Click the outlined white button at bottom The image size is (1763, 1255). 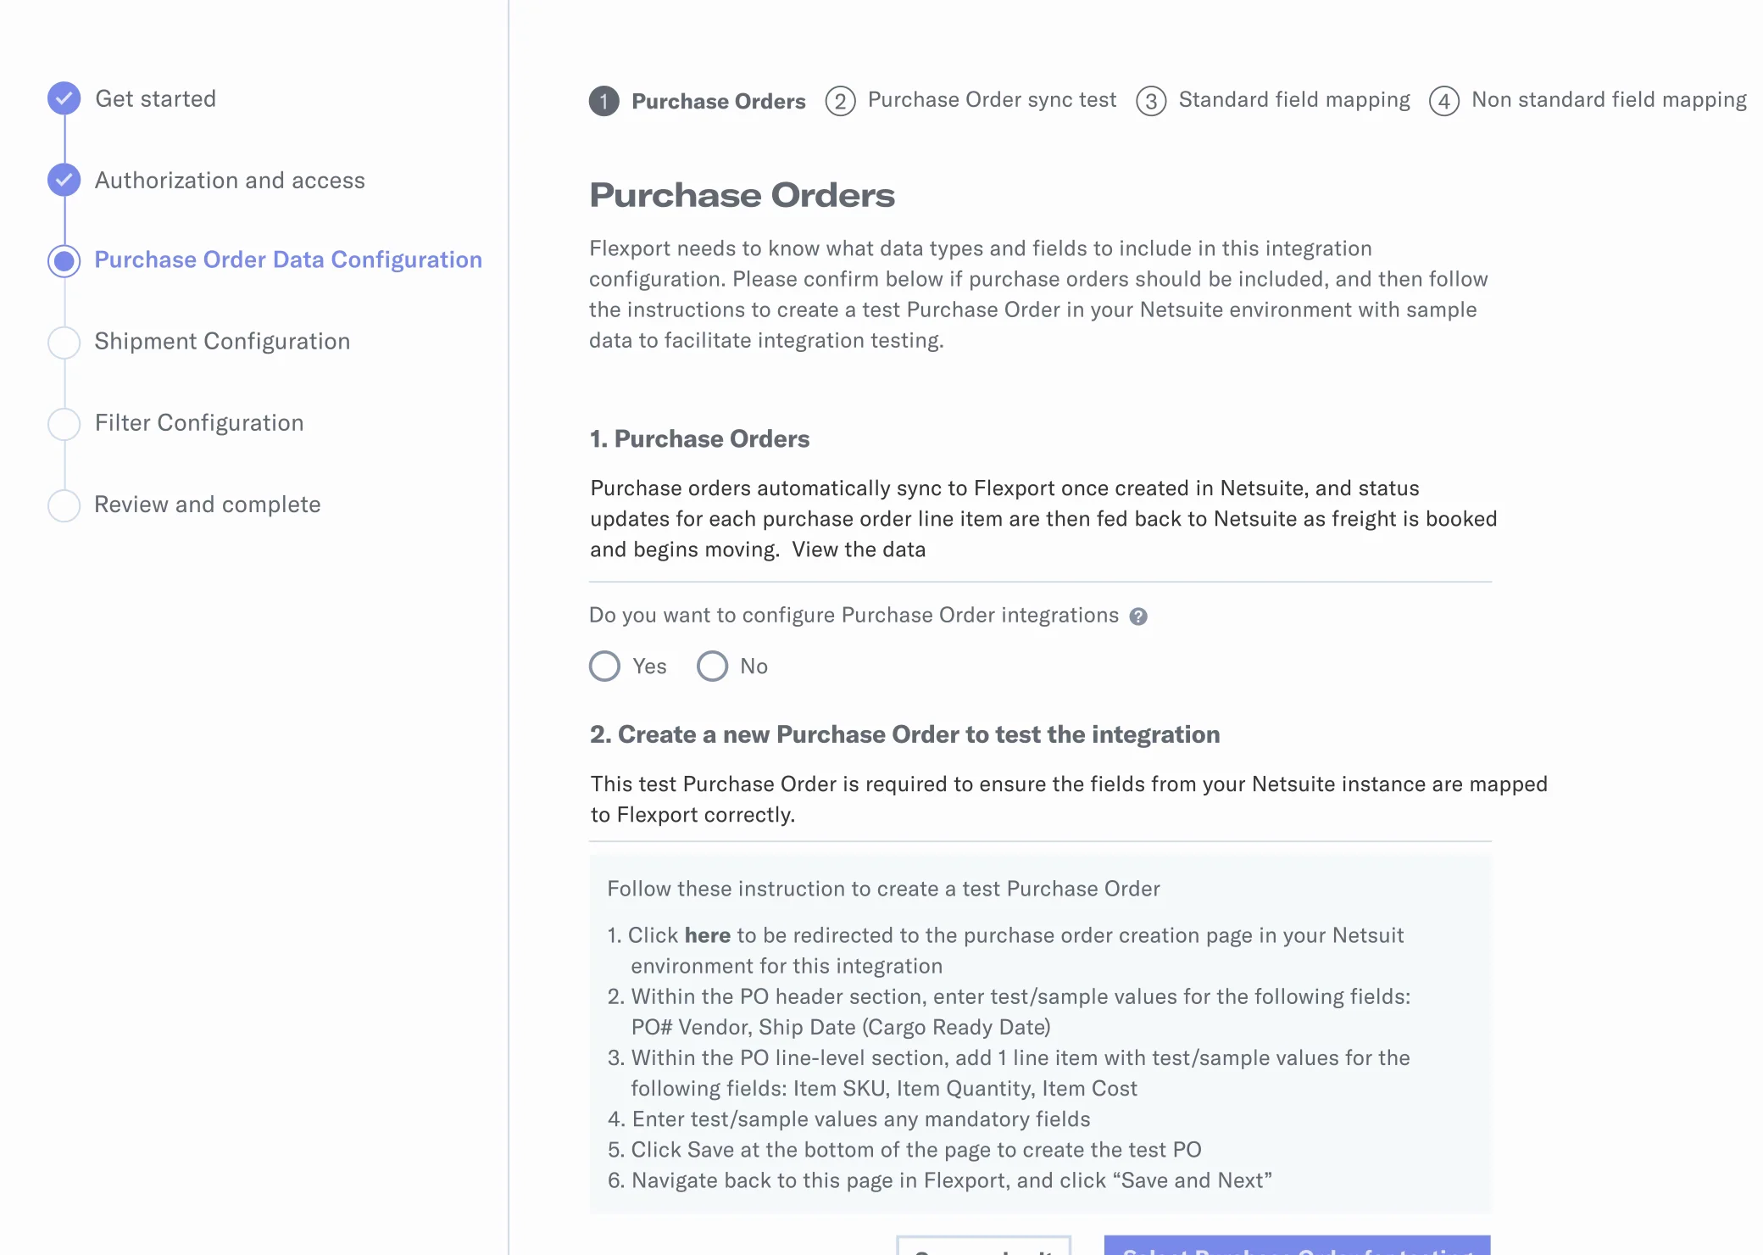[984, 1245]
